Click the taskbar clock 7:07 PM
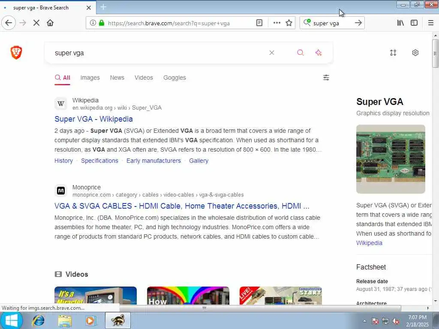Viewport: 439px width, 329px height. 417,317
